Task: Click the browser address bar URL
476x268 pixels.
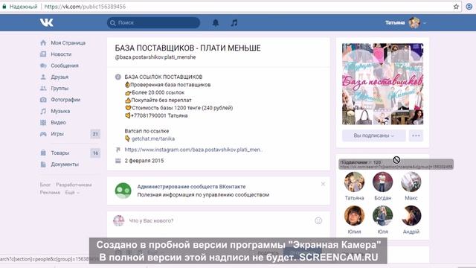Action: (85, 7)
